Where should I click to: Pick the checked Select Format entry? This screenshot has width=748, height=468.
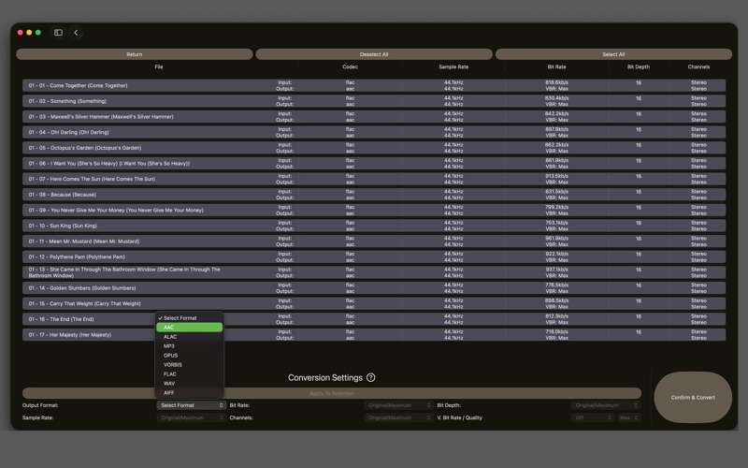coord(190,318)
